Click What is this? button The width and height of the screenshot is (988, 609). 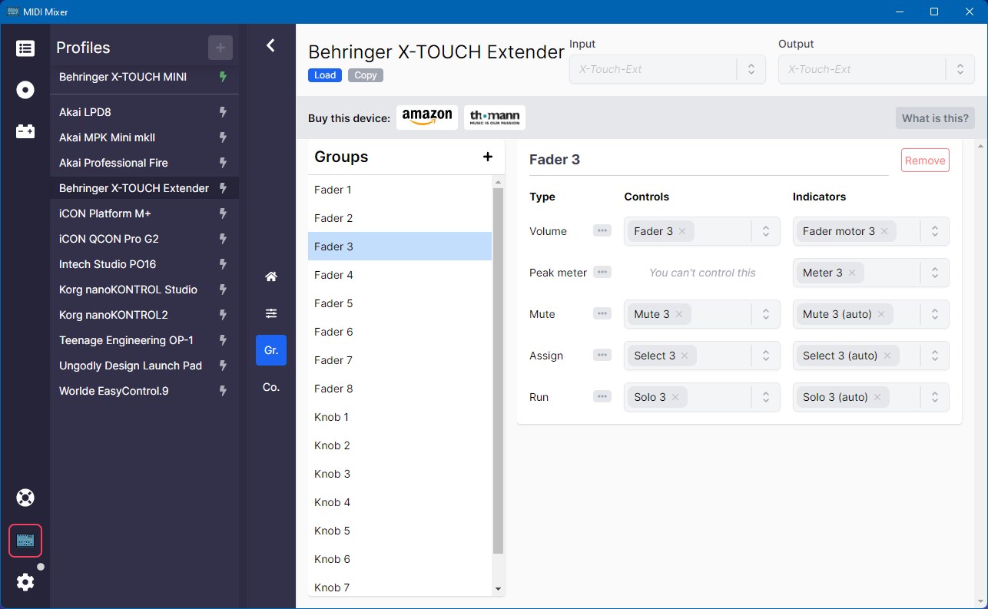click(x=935, y=118)
